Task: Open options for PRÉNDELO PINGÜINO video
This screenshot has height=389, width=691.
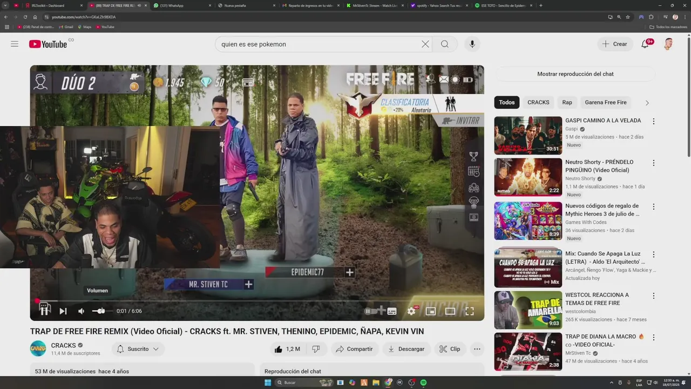Action: 654,163
